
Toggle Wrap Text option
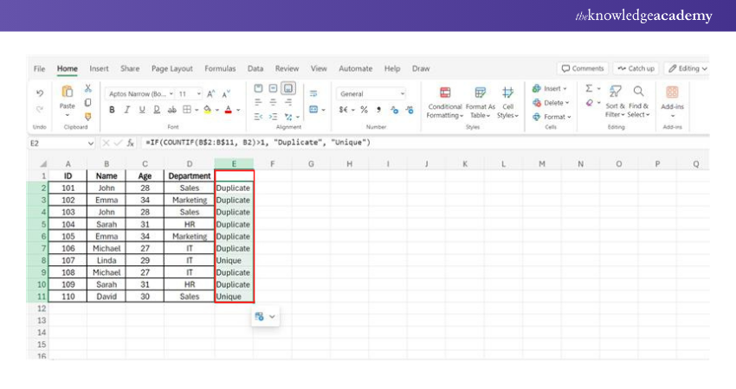(x=314, y=93)
